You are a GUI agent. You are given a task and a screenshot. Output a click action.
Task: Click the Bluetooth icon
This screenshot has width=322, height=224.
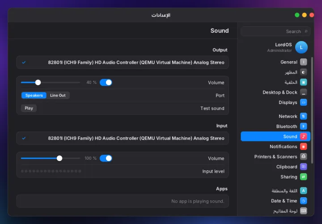303,126
